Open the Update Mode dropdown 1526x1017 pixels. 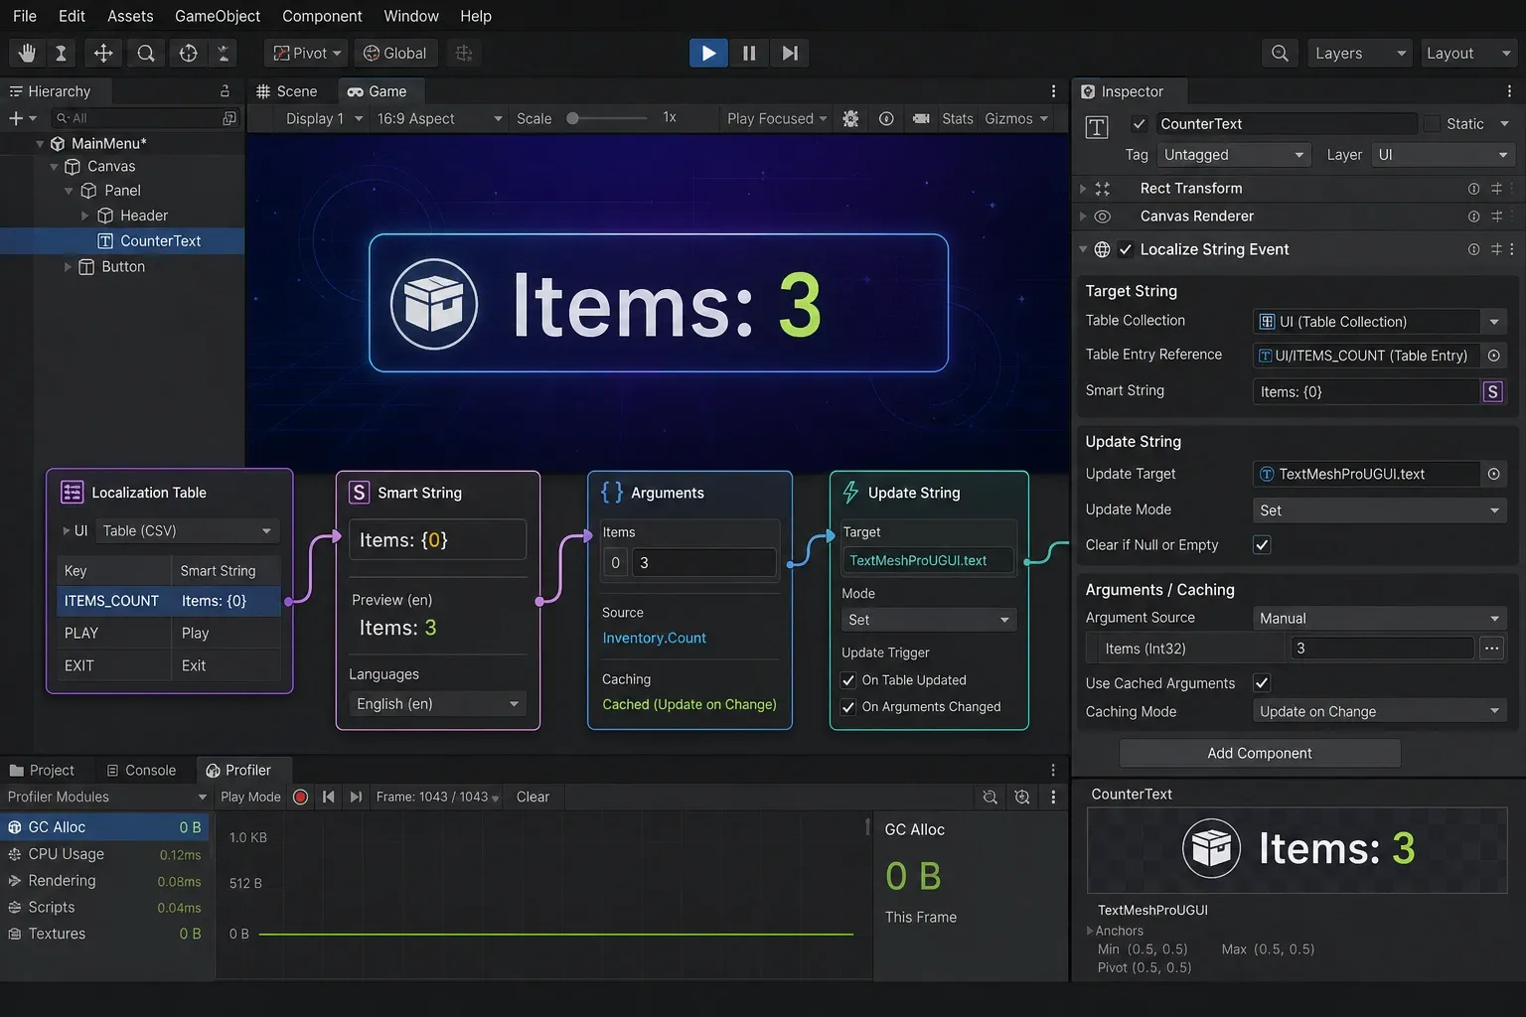[1380, 510]
